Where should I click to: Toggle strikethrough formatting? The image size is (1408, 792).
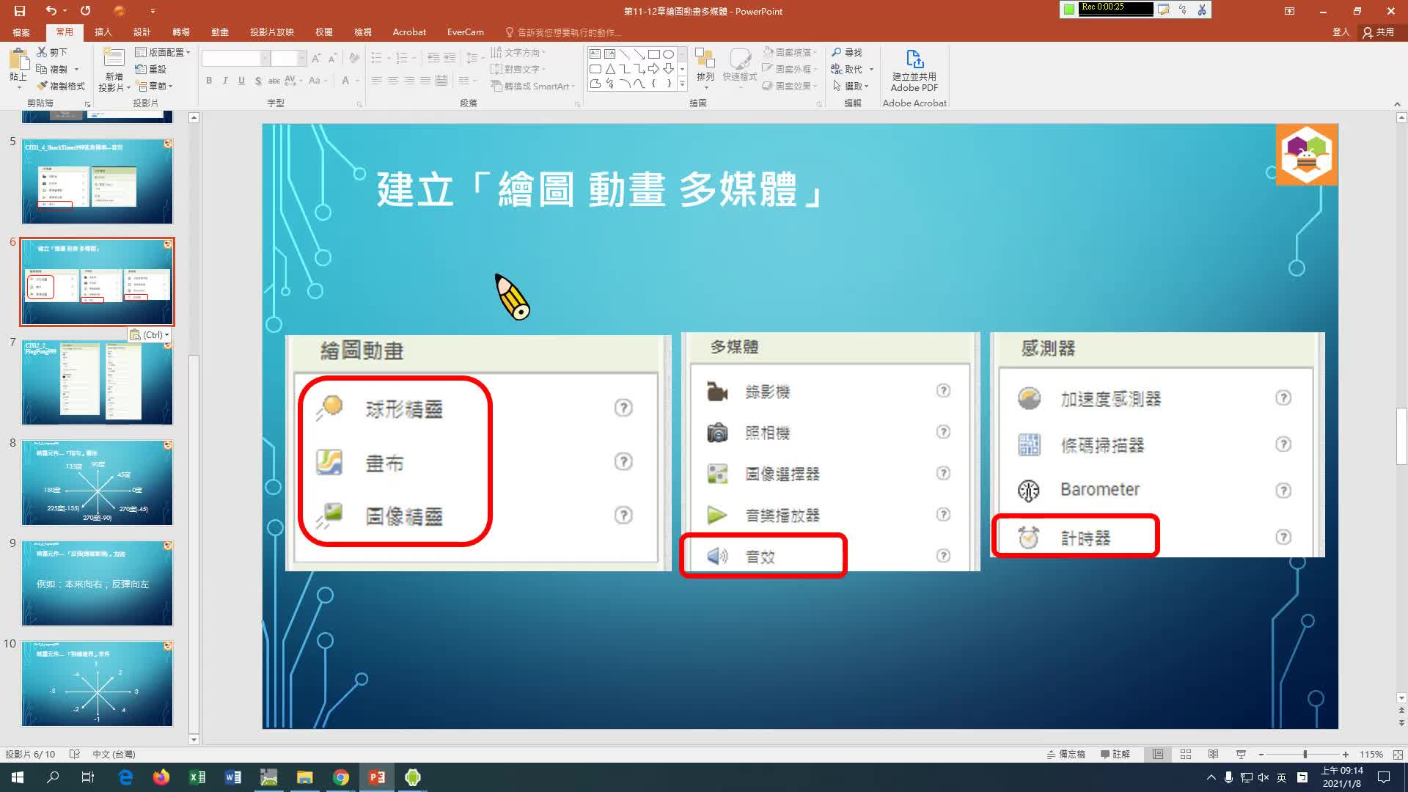(274, 81)
